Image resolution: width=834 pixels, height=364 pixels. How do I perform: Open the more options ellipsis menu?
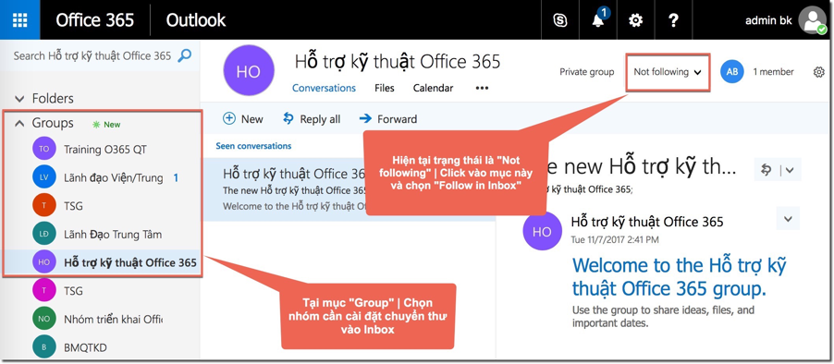pyautogui.click(x=482, y=88)
